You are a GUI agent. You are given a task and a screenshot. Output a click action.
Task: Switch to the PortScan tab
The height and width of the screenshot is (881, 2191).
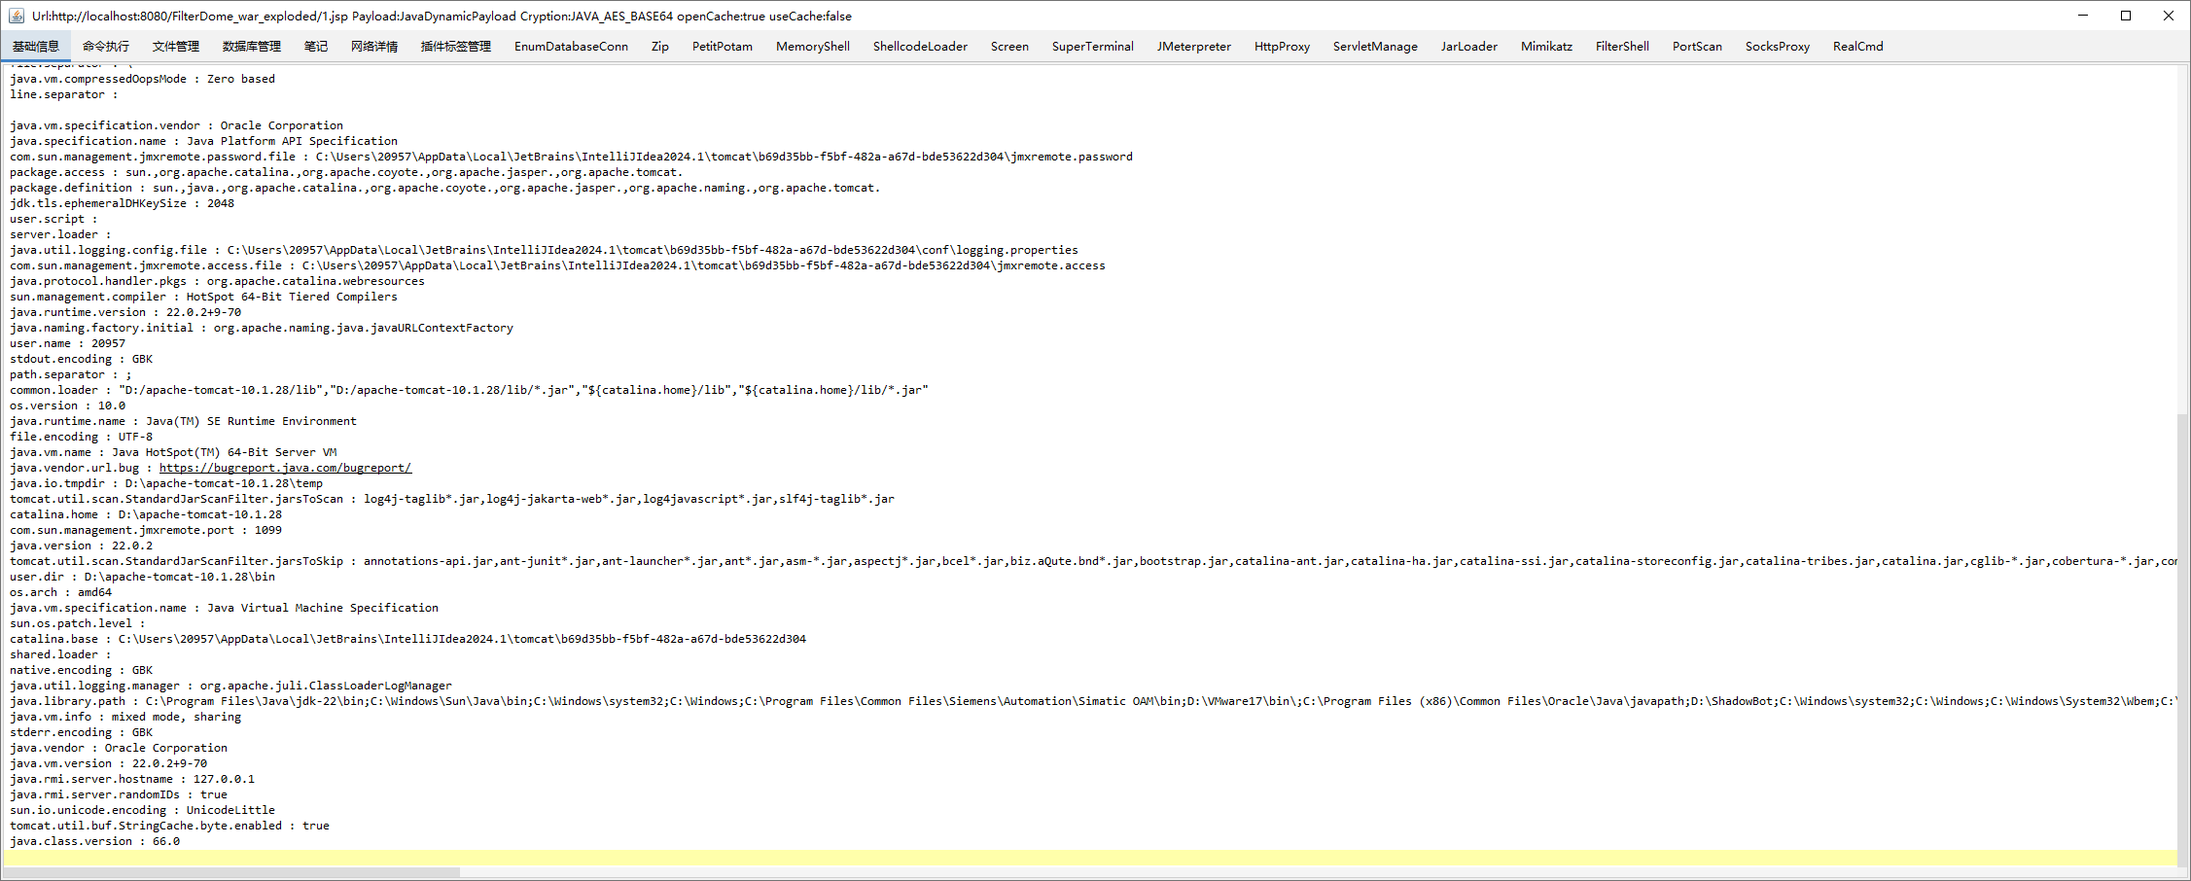pyautogui.click(x=1696, y=47)
